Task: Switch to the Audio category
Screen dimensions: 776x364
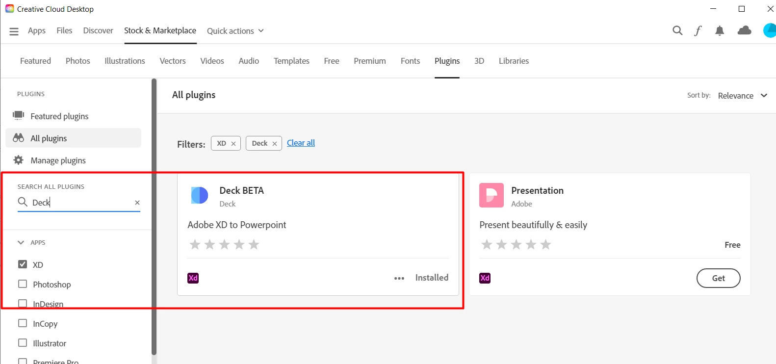Action: coord(249,61)
